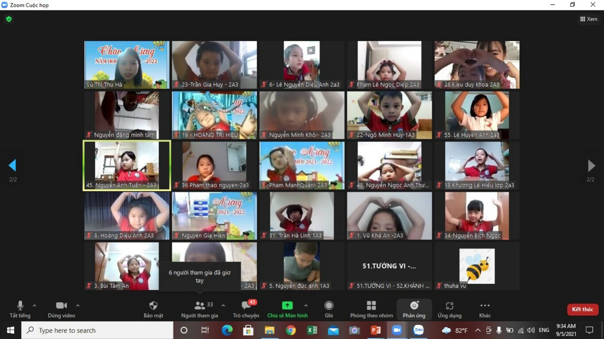Viewport: 604px width, 339px height.
Task: Open the Ứng dụng apps icon
Action: click(449, 306)
